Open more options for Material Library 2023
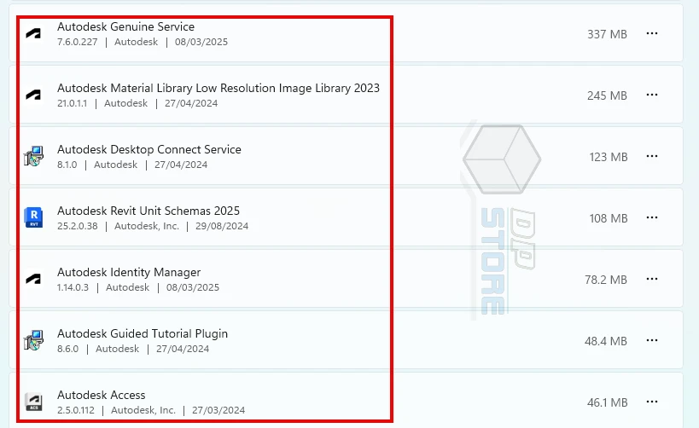Viewport: 699px width, 428px height. click(652, 95)
